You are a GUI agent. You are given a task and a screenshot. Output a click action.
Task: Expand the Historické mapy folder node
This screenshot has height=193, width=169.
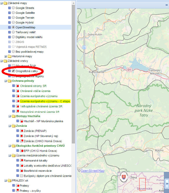point(6,56)
